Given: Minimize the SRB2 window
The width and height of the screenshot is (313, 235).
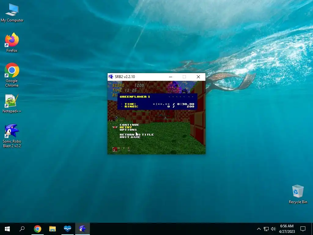Looking at the screenshot, I should 171,77.
